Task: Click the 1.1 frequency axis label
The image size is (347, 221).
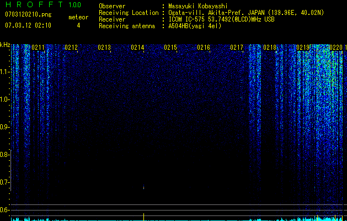Action: (x=4, y=72)
